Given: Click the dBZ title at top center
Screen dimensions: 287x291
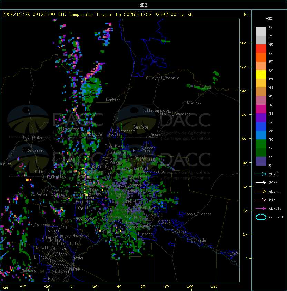Looking at the screenshot, I should (x=143, y=5).
